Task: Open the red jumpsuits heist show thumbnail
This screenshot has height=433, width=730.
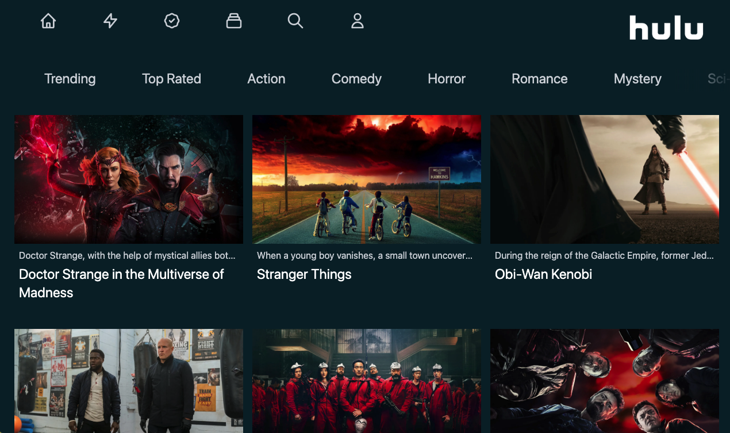Action: [367, 381]
